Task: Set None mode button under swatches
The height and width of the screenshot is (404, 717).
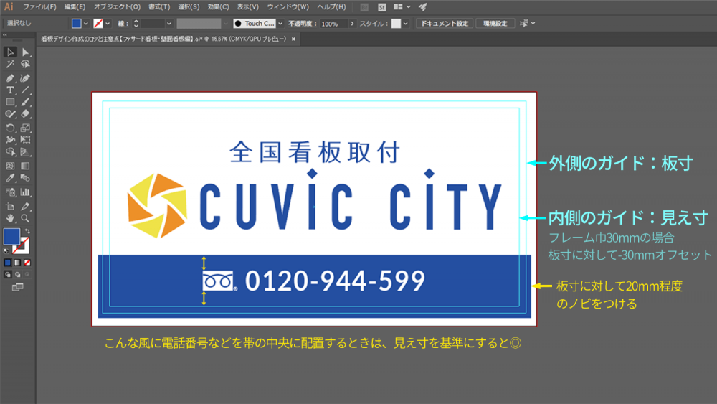Action: point(27,263)
